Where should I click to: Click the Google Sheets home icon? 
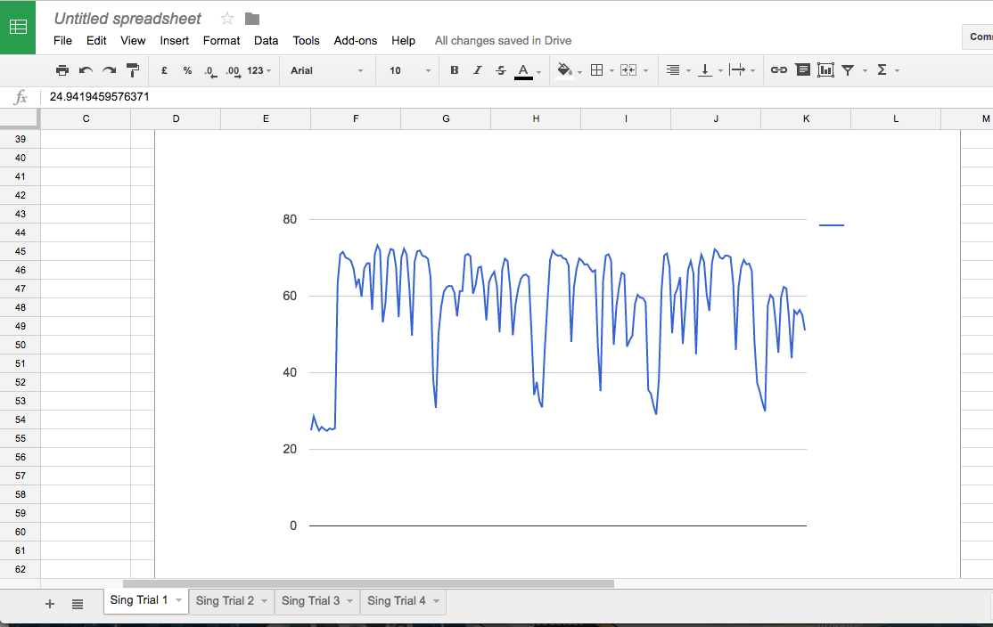[x=18, y=28]
